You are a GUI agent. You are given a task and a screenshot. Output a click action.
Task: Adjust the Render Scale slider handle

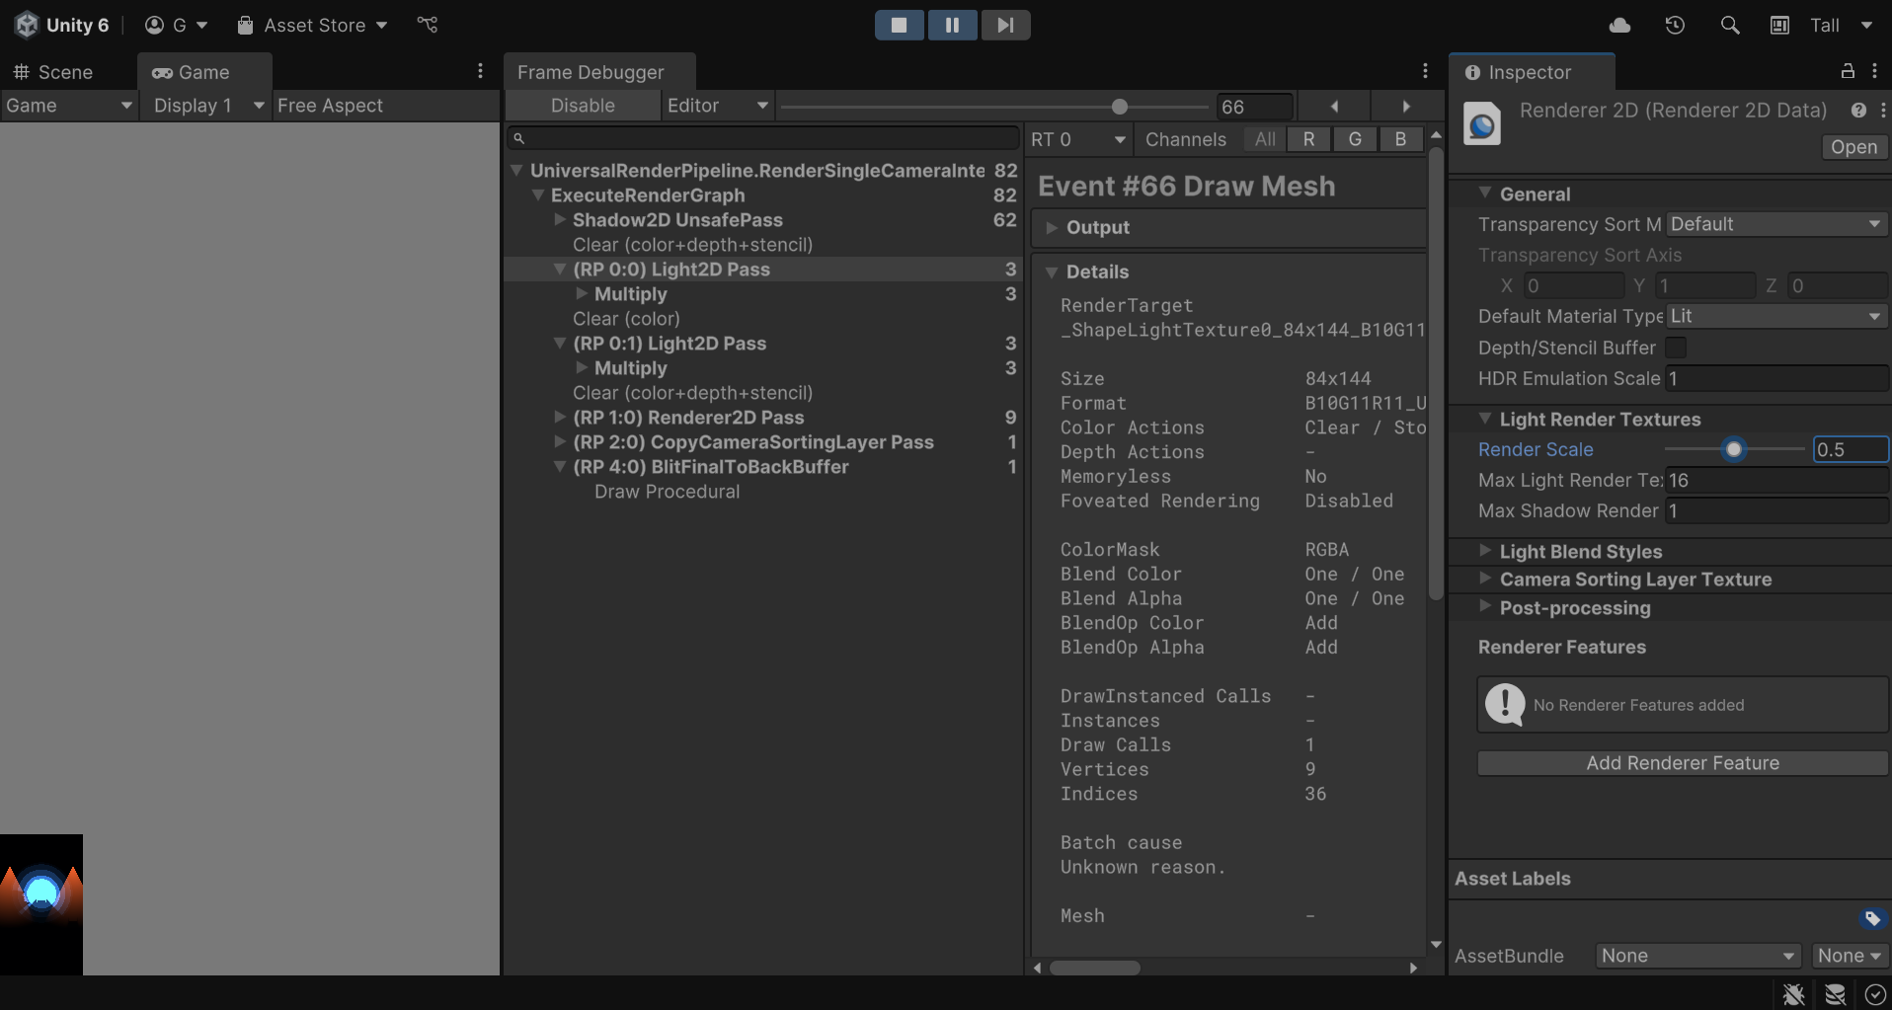pyautogui.click(x=1733, y=449)
